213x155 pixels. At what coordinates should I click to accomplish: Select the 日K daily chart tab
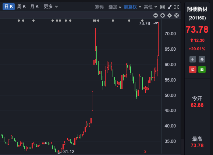(8, 7)
